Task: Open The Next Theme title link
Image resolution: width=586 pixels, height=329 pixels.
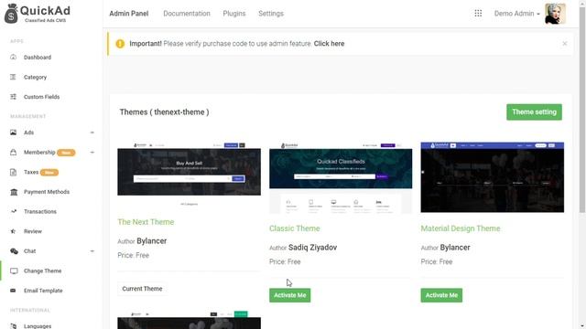Action: click(146, 222)
